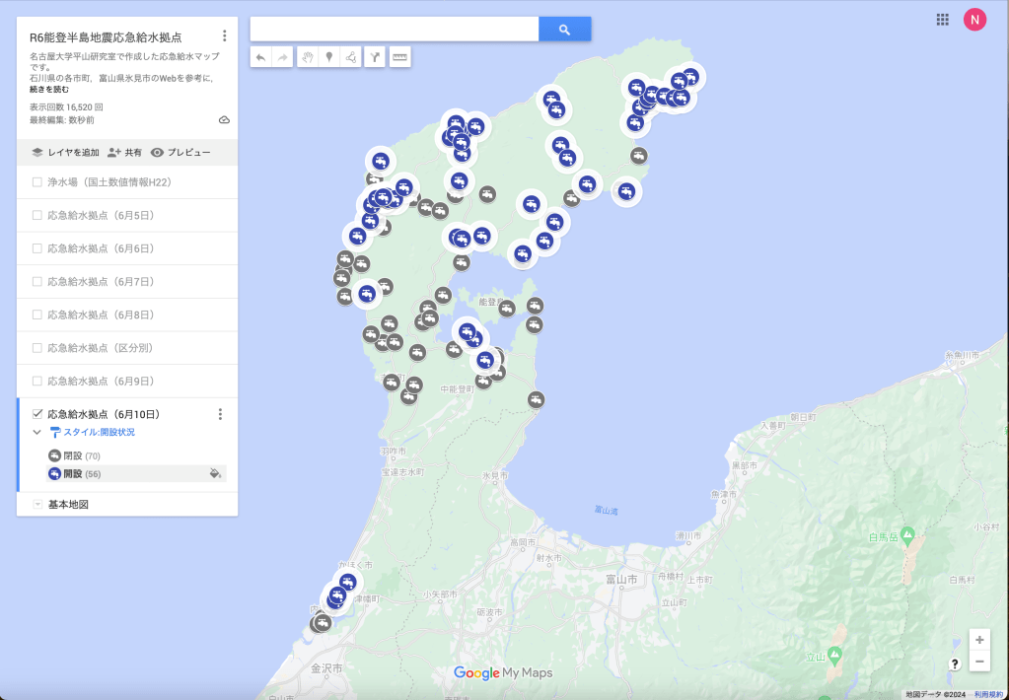Screen dimensions: 1009x700
Task: Check the 応急給水拠点（6月5日） layer
Action: coord(37,215)
